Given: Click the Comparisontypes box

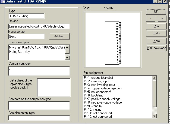Looking at the screenshot, I should 39,71.
